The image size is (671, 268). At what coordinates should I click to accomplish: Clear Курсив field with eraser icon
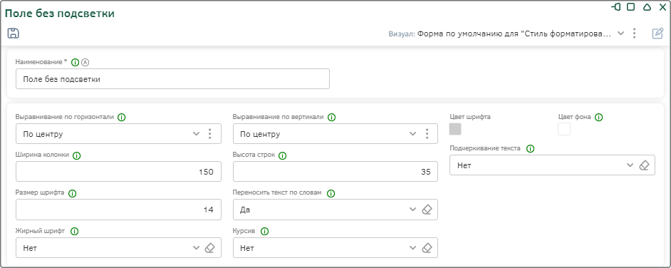coord(427,248)
